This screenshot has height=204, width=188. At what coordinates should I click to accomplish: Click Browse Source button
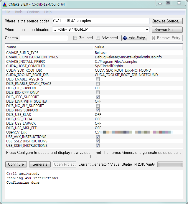click(x=167, y=21)
